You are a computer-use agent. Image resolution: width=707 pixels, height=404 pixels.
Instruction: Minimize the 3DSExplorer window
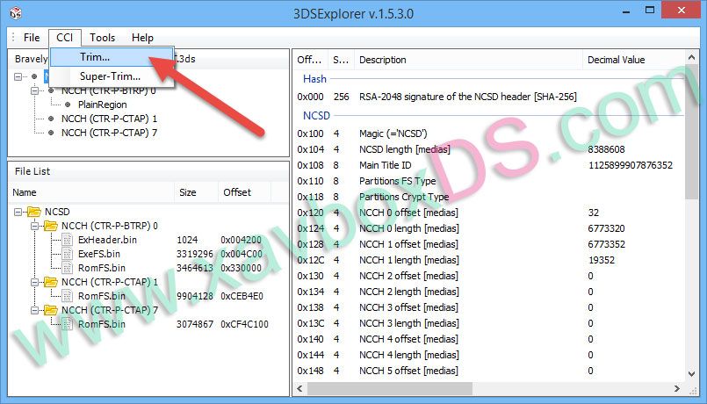click(x=626, y=11)
